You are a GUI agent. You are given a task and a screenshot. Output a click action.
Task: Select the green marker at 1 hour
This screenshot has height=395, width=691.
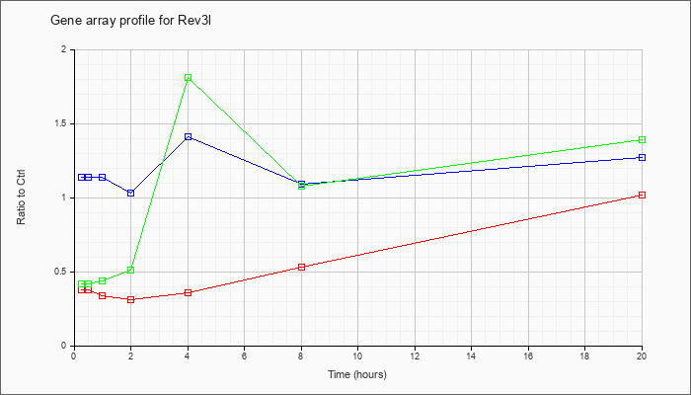[103, 280]
